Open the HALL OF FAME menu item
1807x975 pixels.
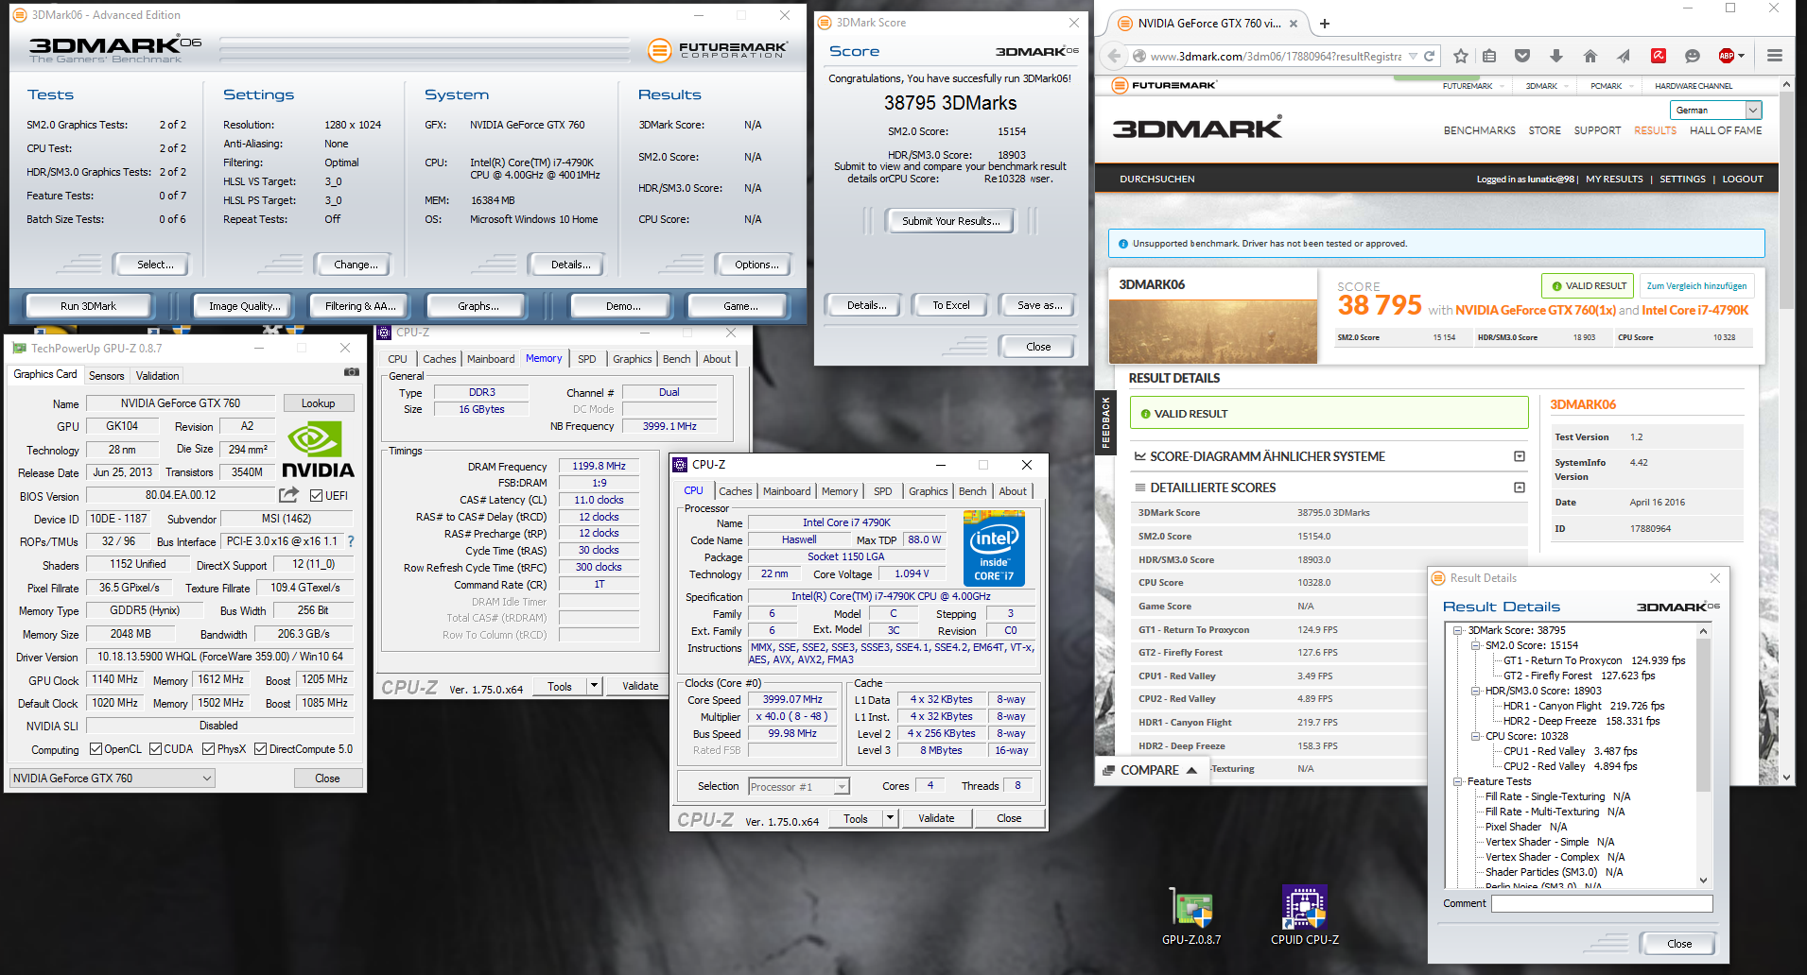[1726, 130]
